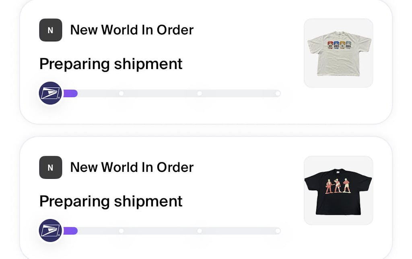Click the N store avatar on the black t-shirt order
This screenshot has height=259, width=412.
point(51,167)
